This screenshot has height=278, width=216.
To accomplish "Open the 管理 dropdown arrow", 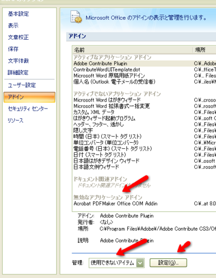I will click(140, 263).
